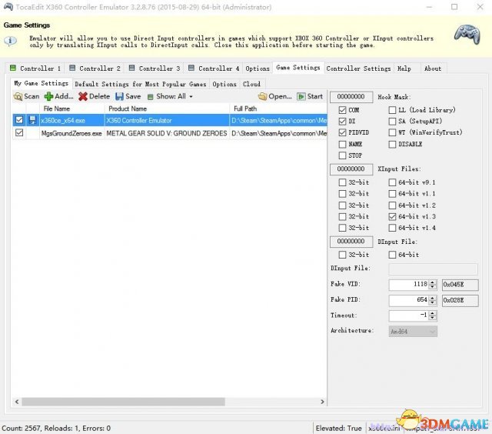Click the DInput File 00000000 button
This screenshot has width=492, height=434.
click(x=351, y=241)
